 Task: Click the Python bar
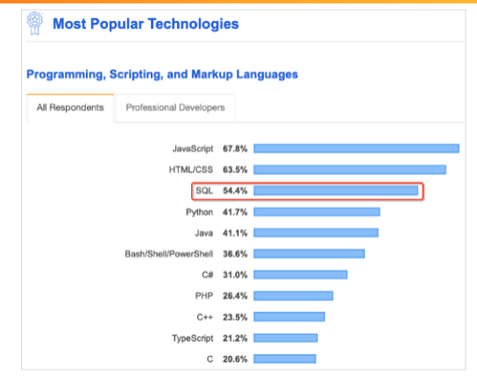(317, 212)
